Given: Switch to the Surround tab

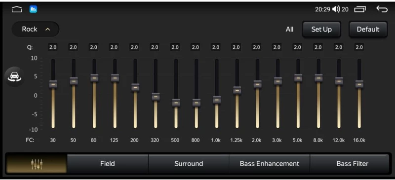Looking at the screenshot, I should click(189, 164).
